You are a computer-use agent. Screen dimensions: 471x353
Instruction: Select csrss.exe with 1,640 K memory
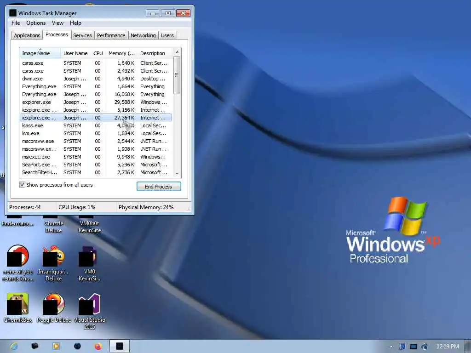96,63
